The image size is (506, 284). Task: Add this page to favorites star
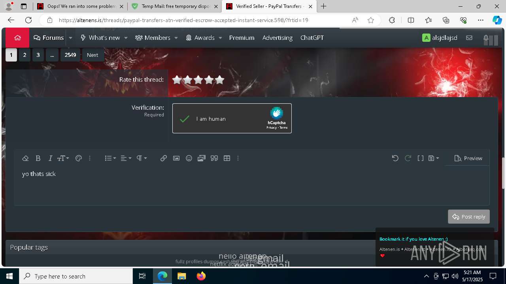click(371, 20)
